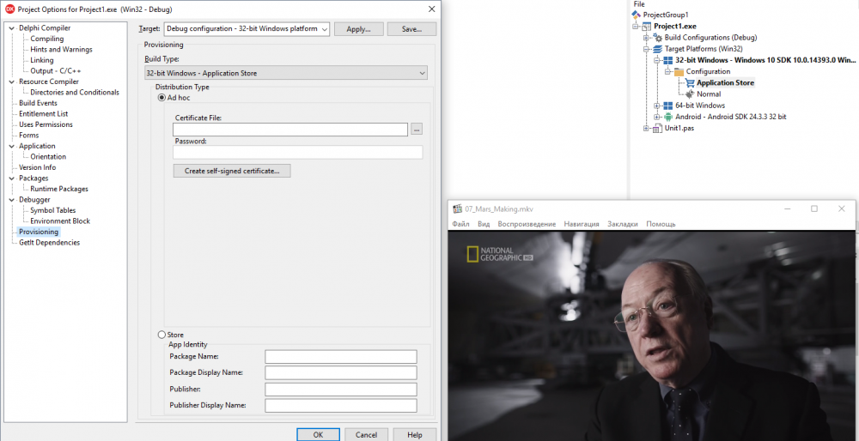The image size is (859, 441).
Task: Collapse the Packages tree node
Action: pos(13,178)
